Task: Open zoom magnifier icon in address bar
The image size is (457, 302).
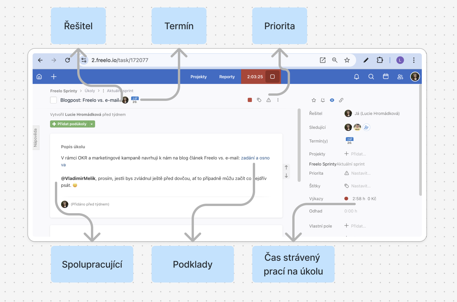Action: [x=335, y=60]
